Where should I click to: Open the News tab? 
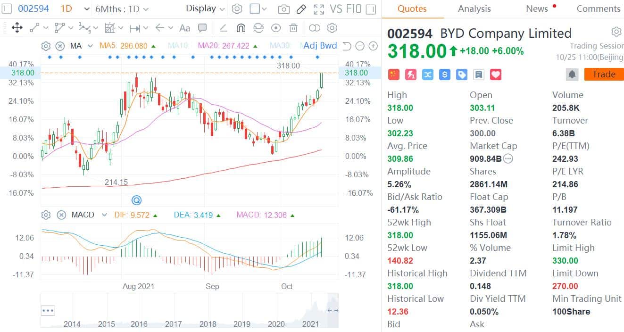537,8
